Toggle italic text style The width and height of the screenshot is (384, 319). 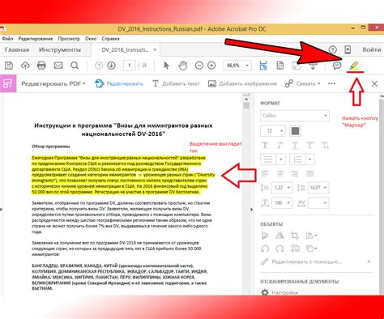pos(279,146)
